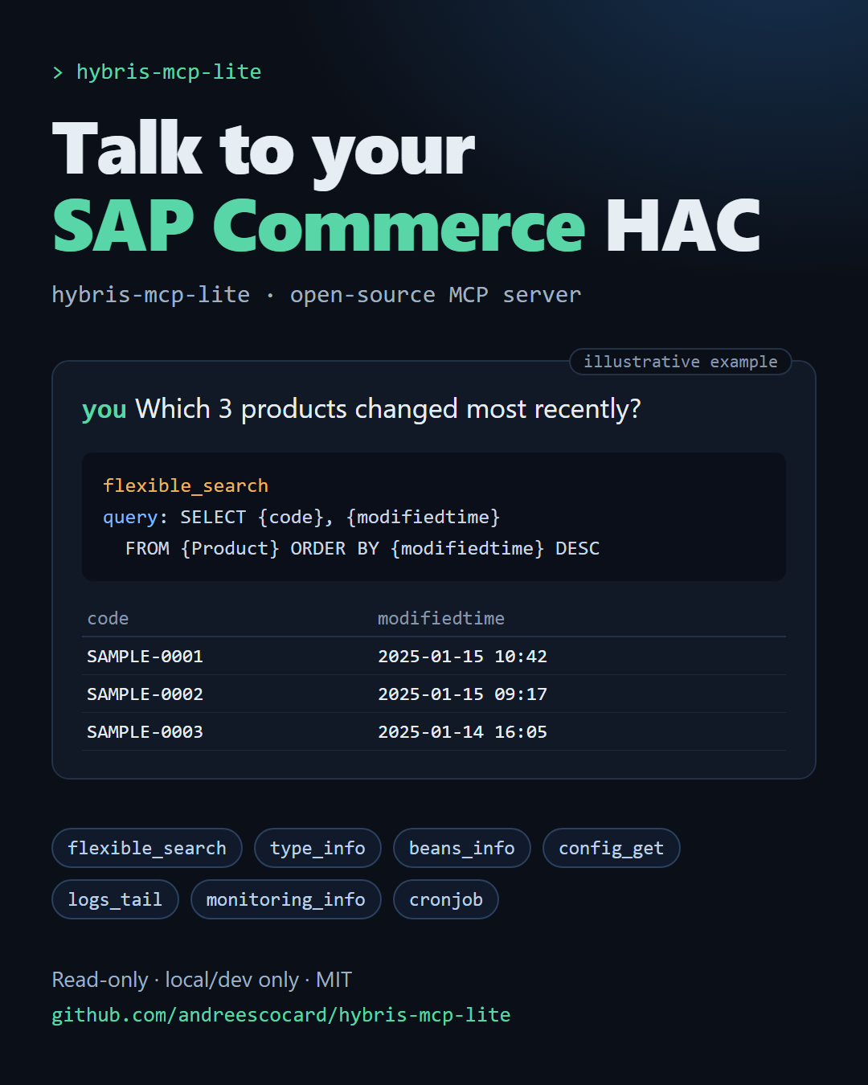
Task: Click the 'SELECT {code}, {modifiedtime}' line
Action: pyautogui.click(x=340, y=517)
